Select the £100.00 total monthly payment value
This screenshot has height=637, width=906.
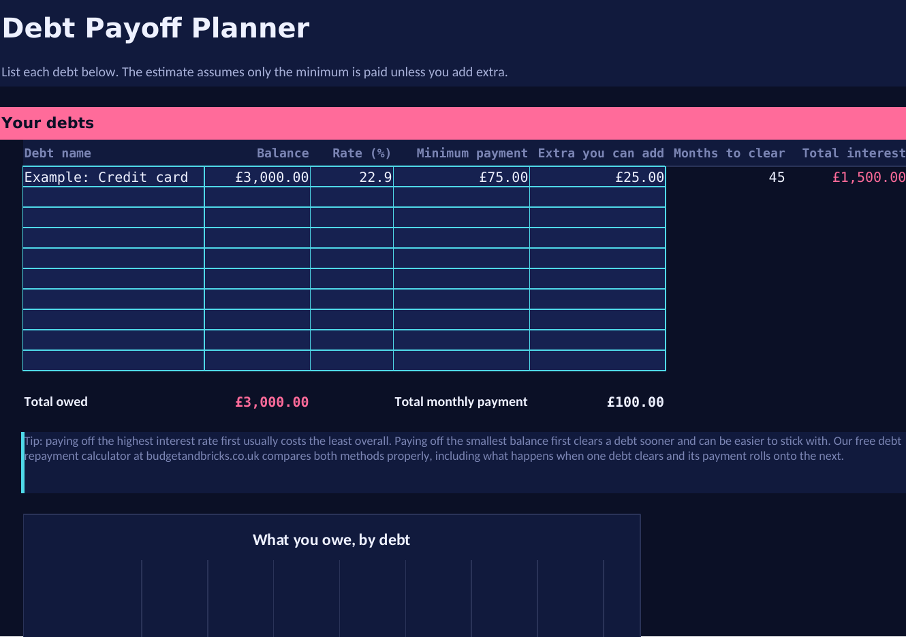pos(636,402)
